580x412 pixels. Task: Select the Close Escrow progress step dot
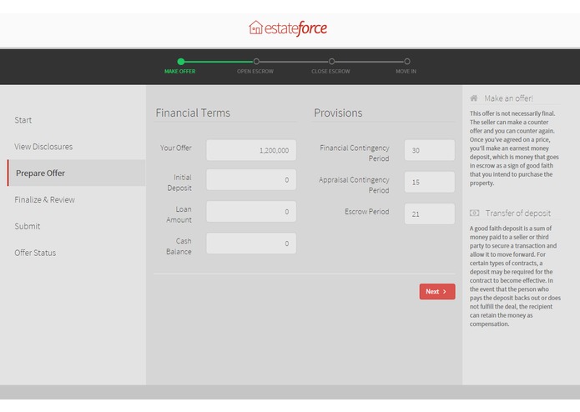point(332,62)
